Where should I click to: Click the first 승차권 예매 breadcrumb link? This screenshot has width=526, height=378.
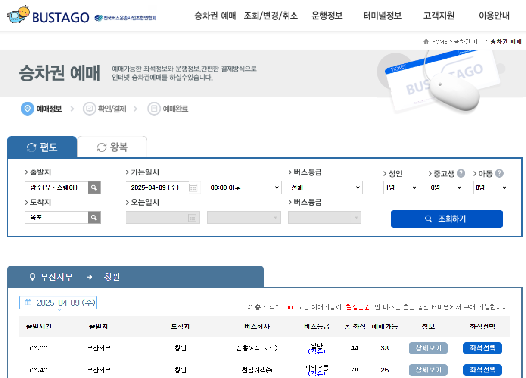click(x=469, y=42)
